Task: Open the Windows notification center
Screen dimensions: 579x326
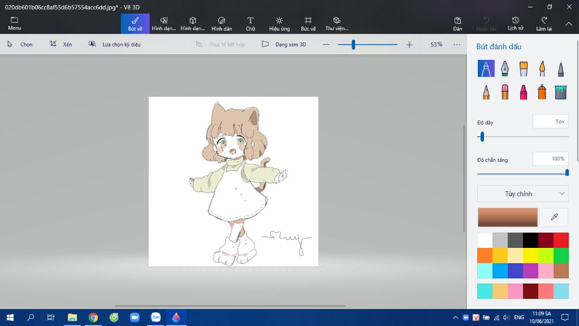Action: tap(565, 318)
